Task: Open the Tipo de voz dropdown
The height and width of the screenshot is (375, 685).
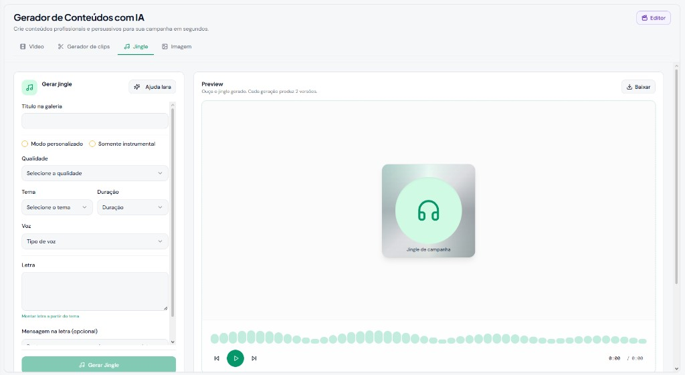Action: pos(95,241)
